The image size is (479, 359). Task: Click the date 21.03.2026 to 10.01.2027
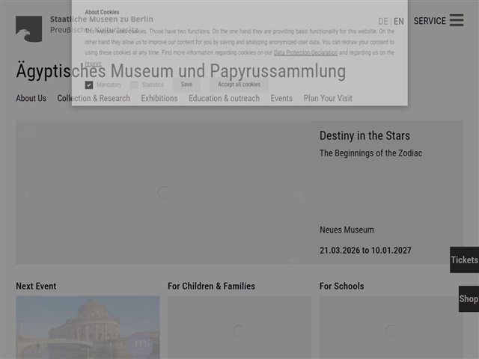coord(365,251)
